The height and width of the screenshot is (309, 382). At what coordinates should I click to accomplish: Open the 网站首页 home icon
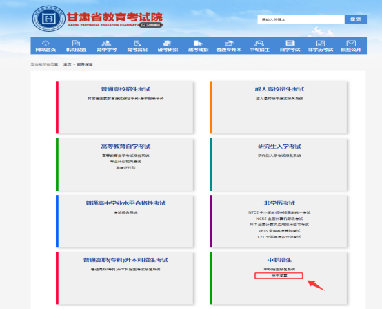click(x=46, y=44)
